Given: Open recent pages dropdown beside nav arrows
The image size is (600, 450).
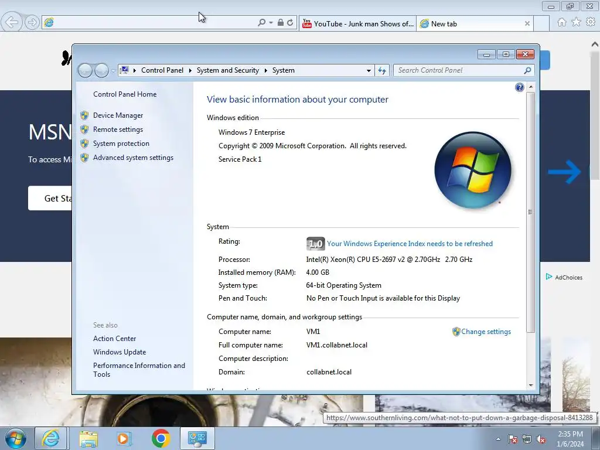Looking at the screenshot, I should [x=113, y=71].
